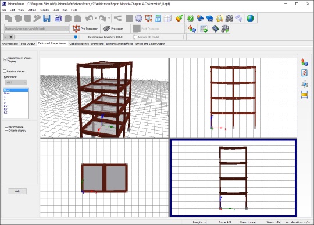The image size is (314, 225).
Task: Open the calculator icon in toolbar
Action: [158, 19]
